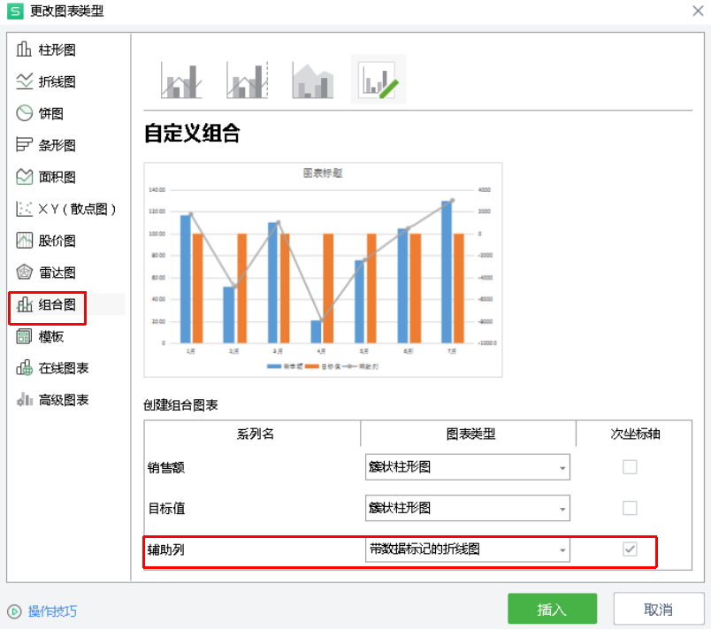This screenshot has height=630, width=711.
Task: Click the green 插入 button
Action: (x=552, y=609)
